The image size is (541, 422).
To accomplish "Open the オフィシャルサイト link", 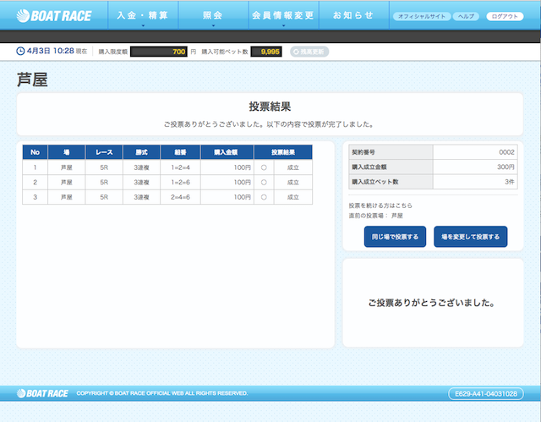I will click(420, 16).
